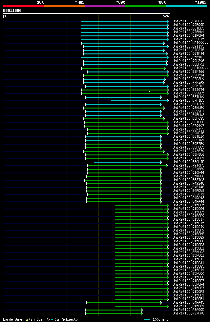The width and height of the screenshot is (210, 322).
Task: Select the UniRef100_C4RA44 label
Action: 188,201
